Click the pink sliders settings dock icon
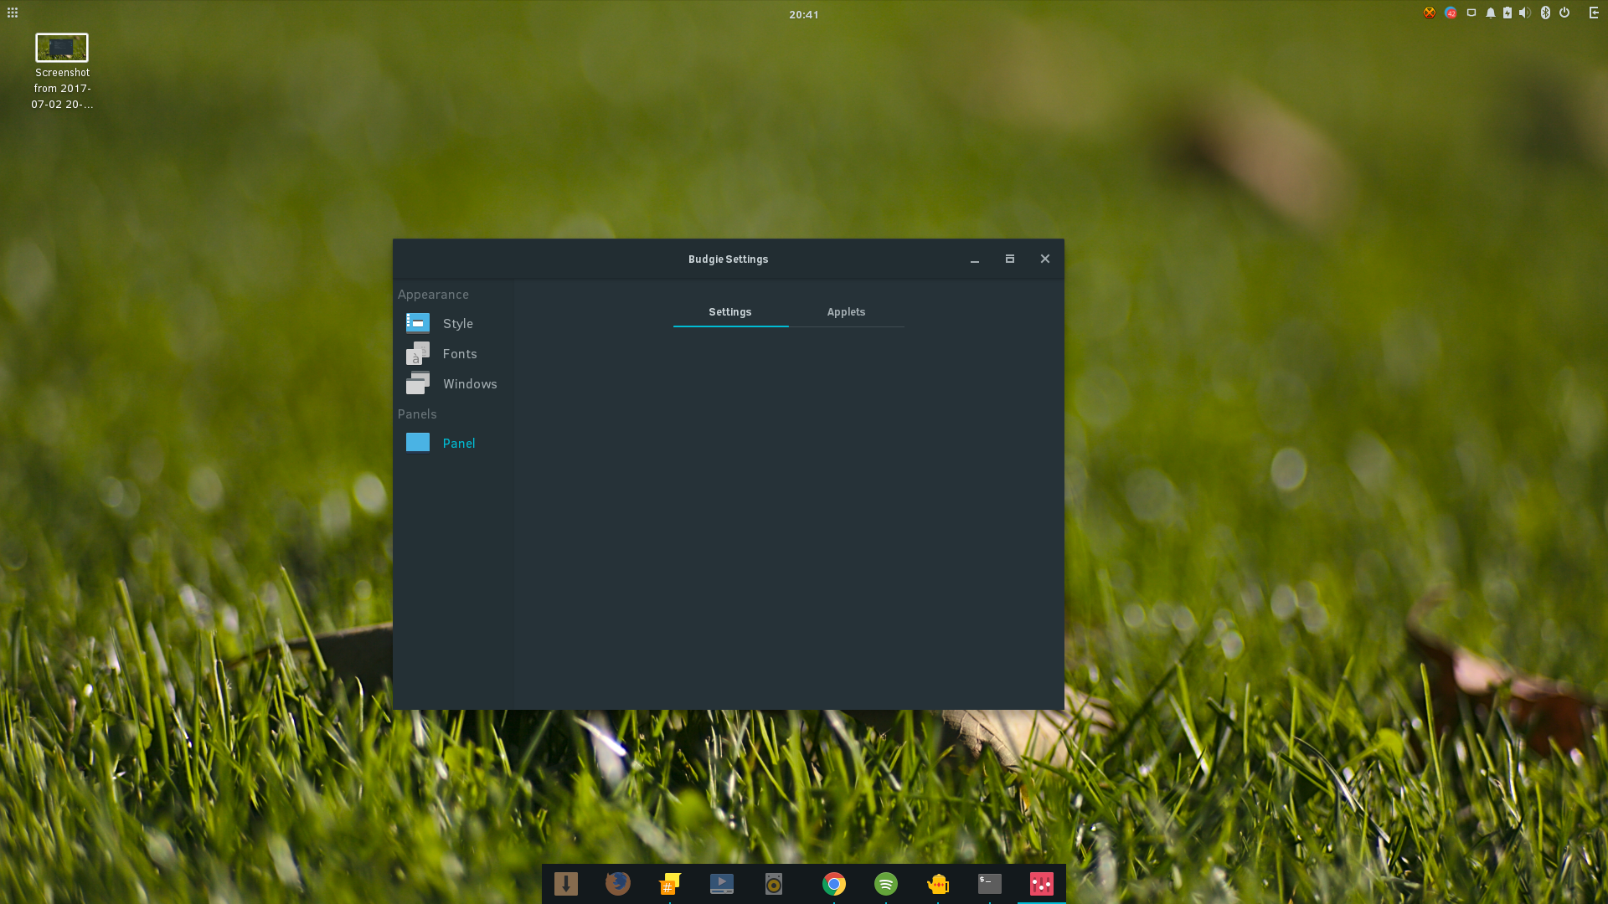The image size is (1608, 904). pyautogui.click(x=1042, y=884)
